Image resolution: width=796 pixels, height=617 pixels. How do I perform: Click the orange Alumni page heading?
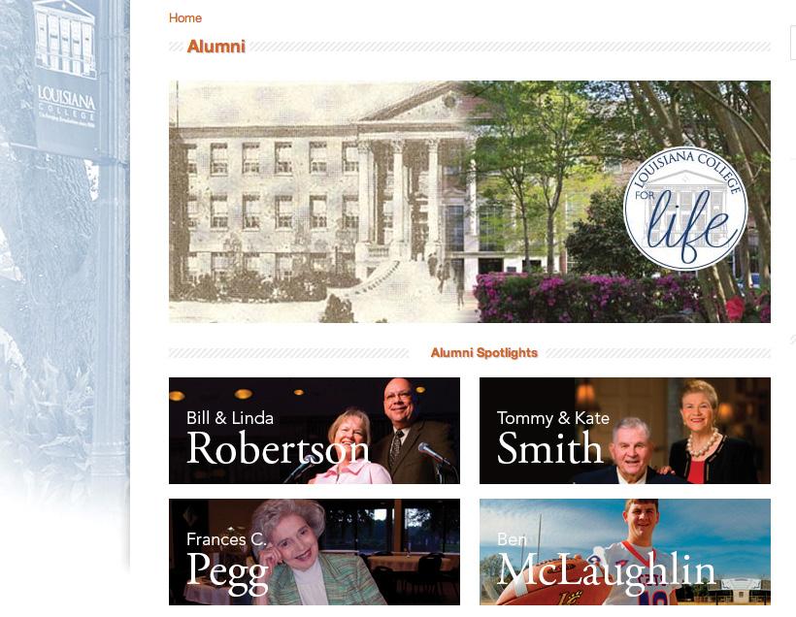click(216, 47)
